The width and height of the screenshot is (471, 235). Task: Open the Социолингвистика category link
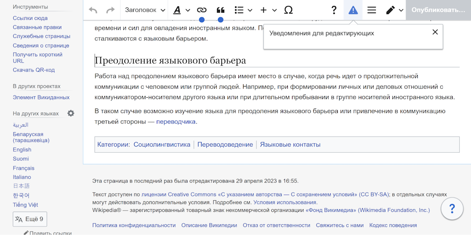[162, 144]
